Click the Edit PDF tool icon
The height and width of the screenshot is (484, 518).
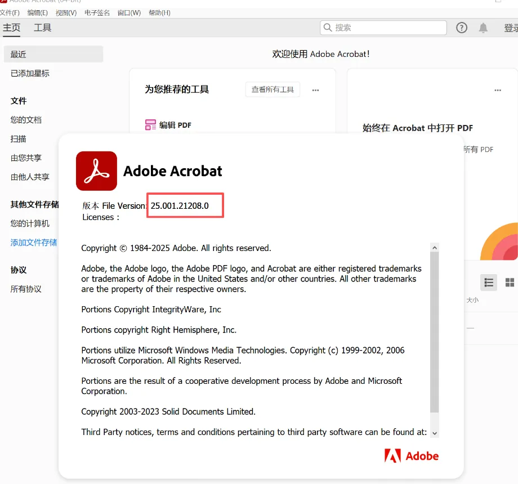(150, 125)
